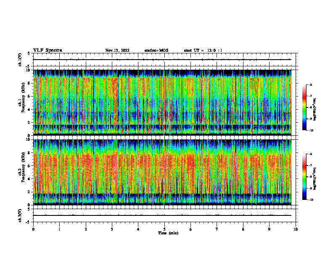Image resolution: width=333 pixels, height=257 pixels.
Task: Select the "start UT = 12:0 :1" text
Action: click(203, 50)
